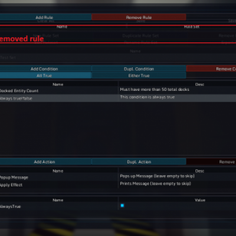Select the Always true/false condition row

coord(118,98)
